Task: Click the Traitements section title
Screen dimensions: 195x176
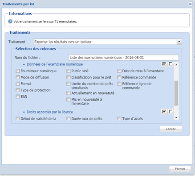Action: [20, 32]
